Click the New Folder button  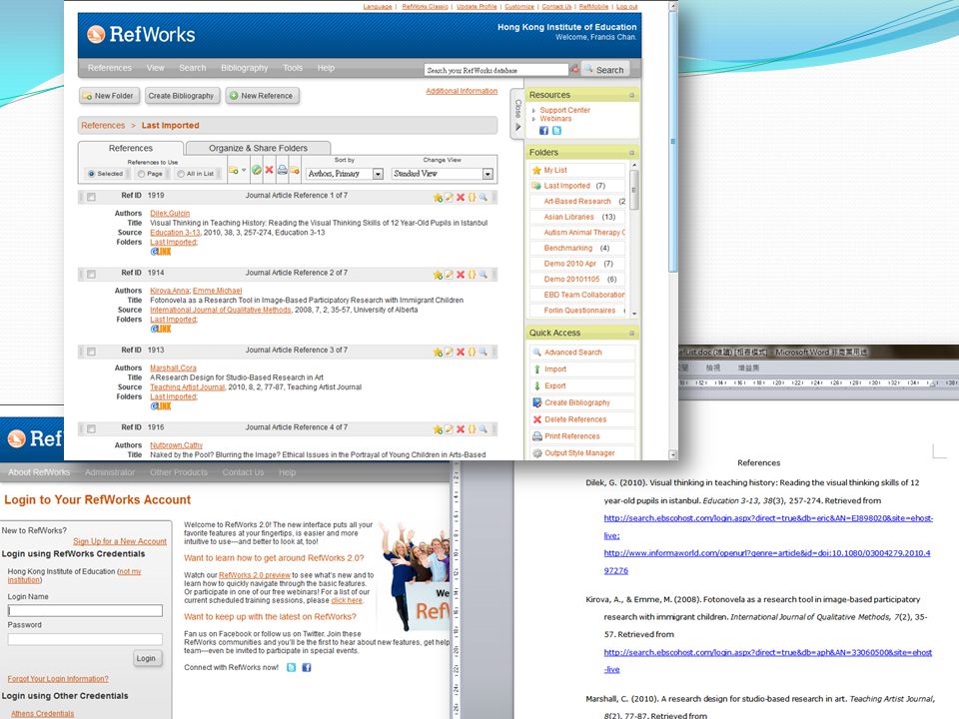[x=109, y=96]
